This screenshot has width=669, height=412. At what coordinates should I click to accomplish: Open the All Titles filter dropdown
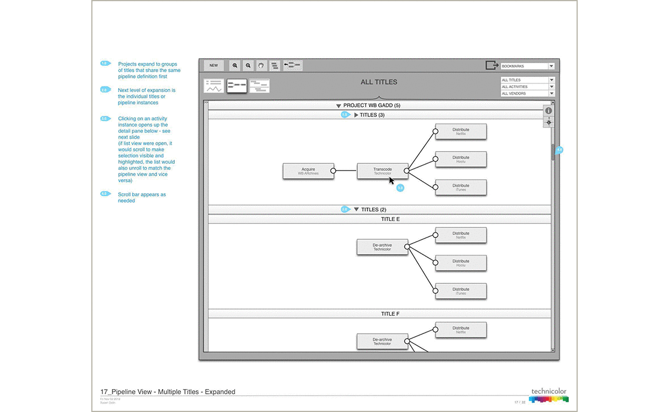[x=527, y=80]
